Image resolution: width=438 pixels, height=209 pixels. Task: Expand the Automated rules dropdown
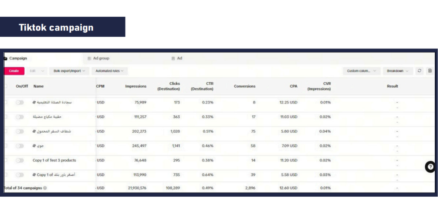[x=110, y=71]
